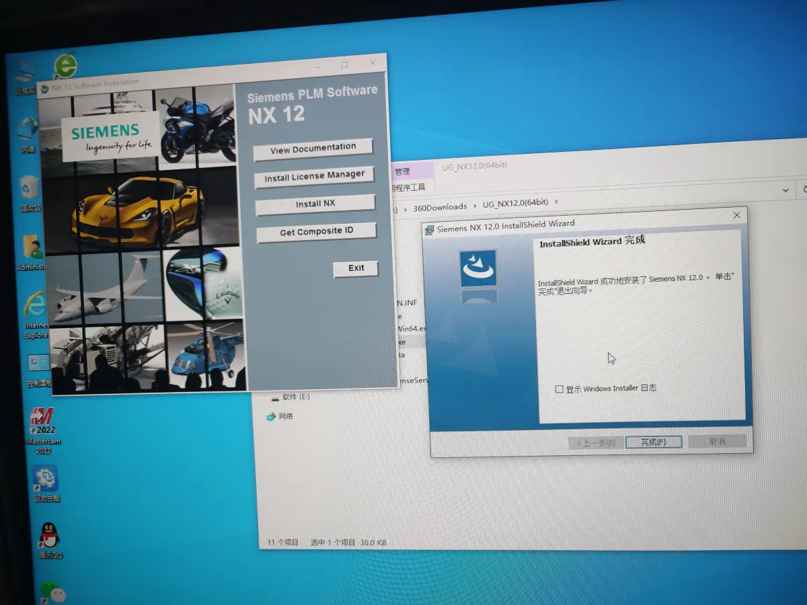
Task: Launch the Tencent QQ desktop shortcut
Action: pyautogui.click(x=50, y=540)
